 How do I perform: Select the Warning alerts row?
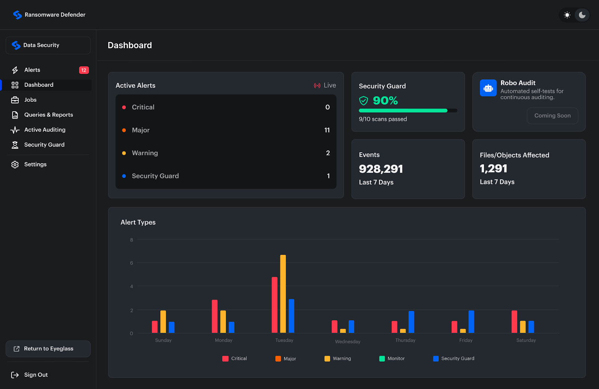click(226, 153)
